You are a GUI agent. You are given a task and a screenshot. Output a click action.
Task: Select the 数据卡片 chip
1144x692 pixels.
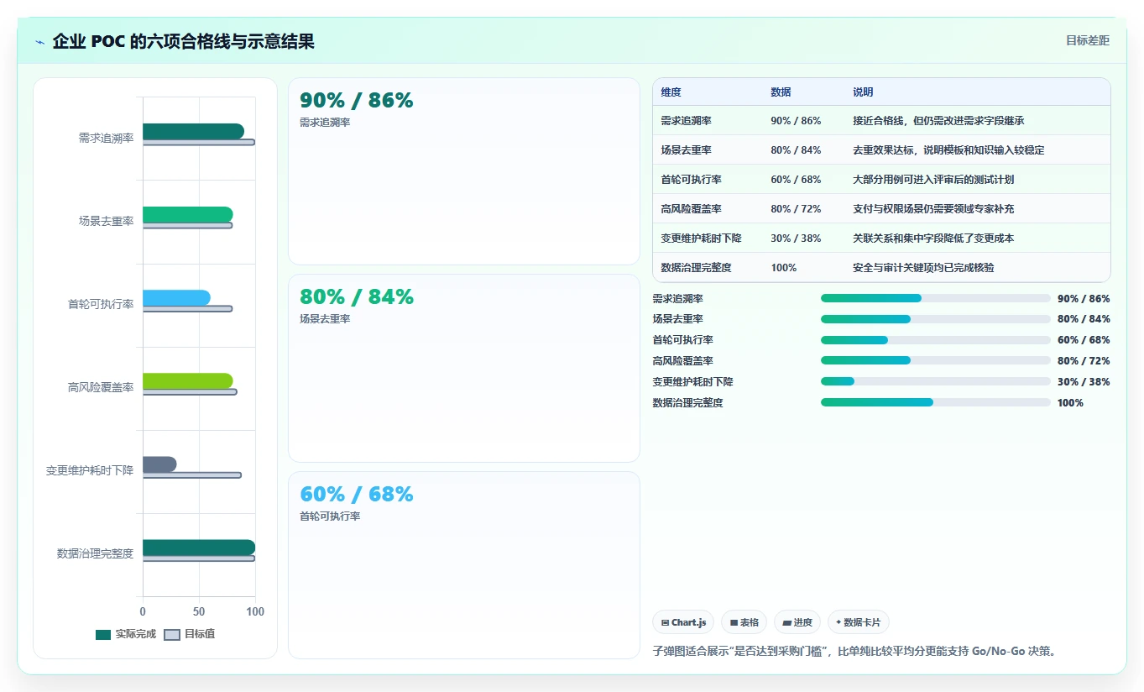click(858, 622)
